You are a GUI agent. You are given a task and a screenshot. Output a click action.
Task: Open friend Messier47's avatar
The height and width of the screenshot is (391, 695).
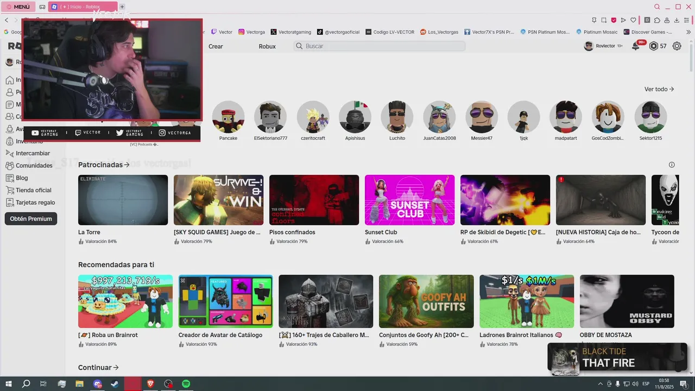(481, 117)
